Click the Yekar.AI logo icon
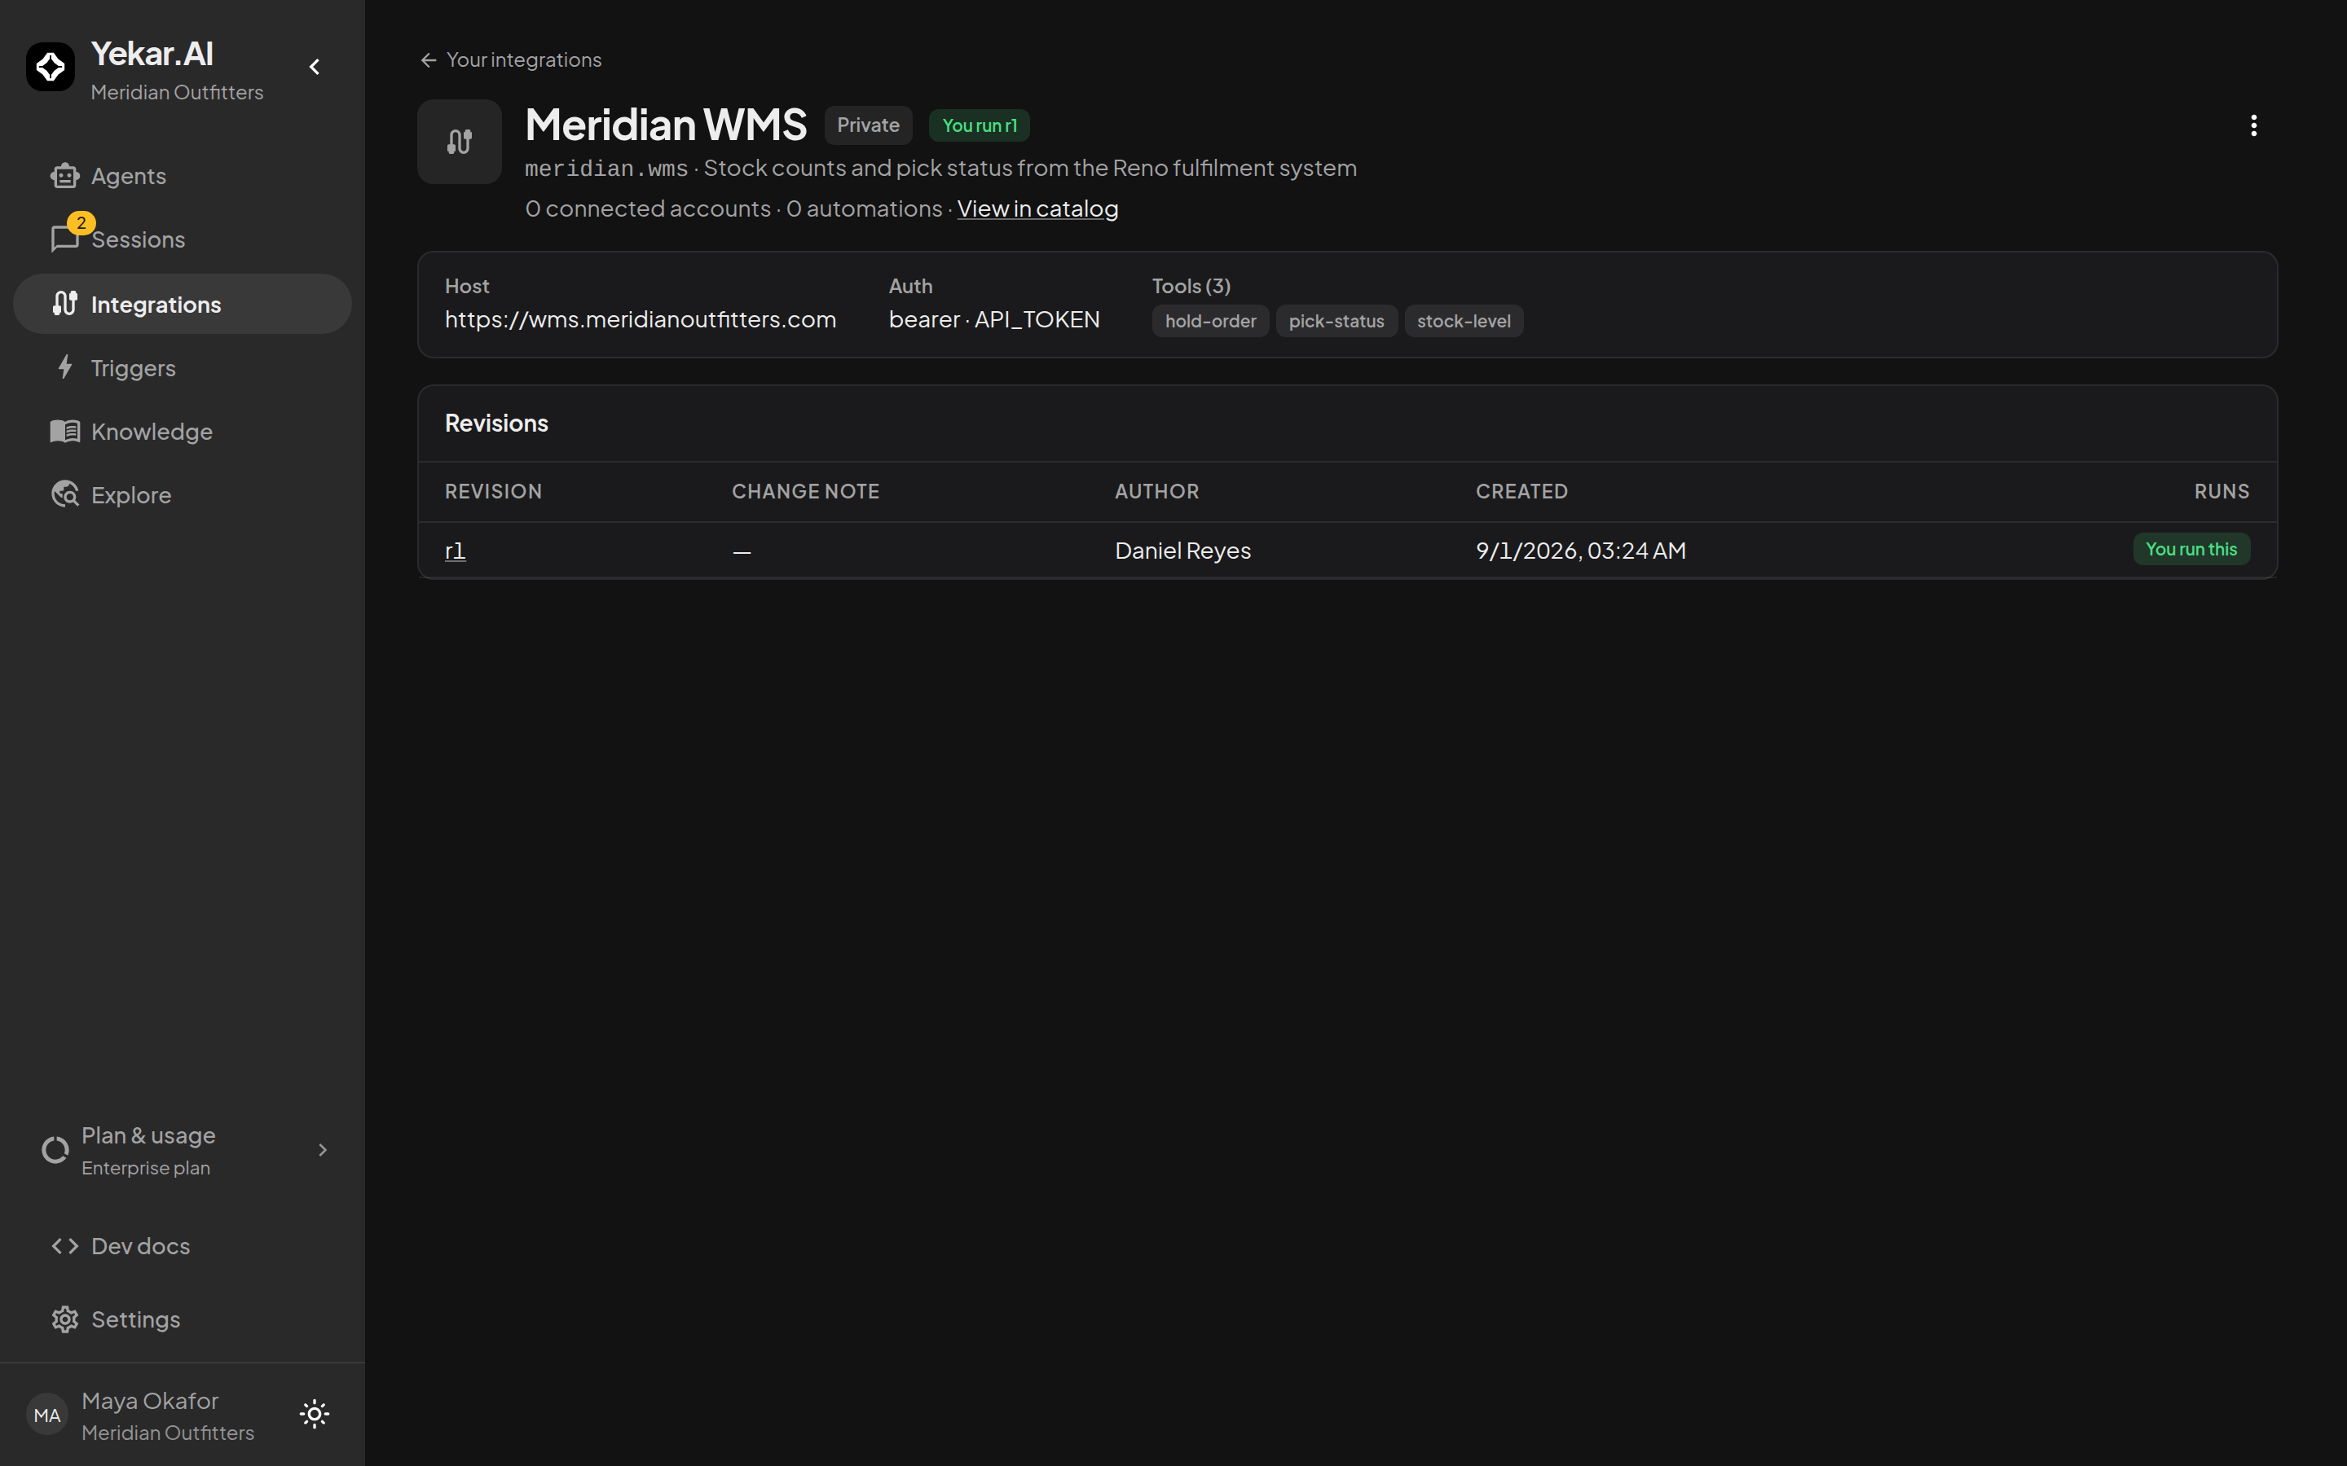 click(51, 67)
